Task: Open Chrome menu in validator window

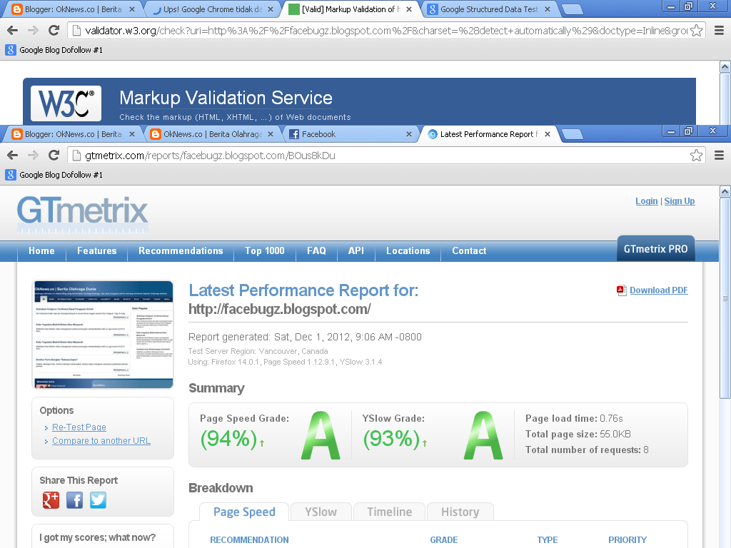Action: [x=719, y=30]
